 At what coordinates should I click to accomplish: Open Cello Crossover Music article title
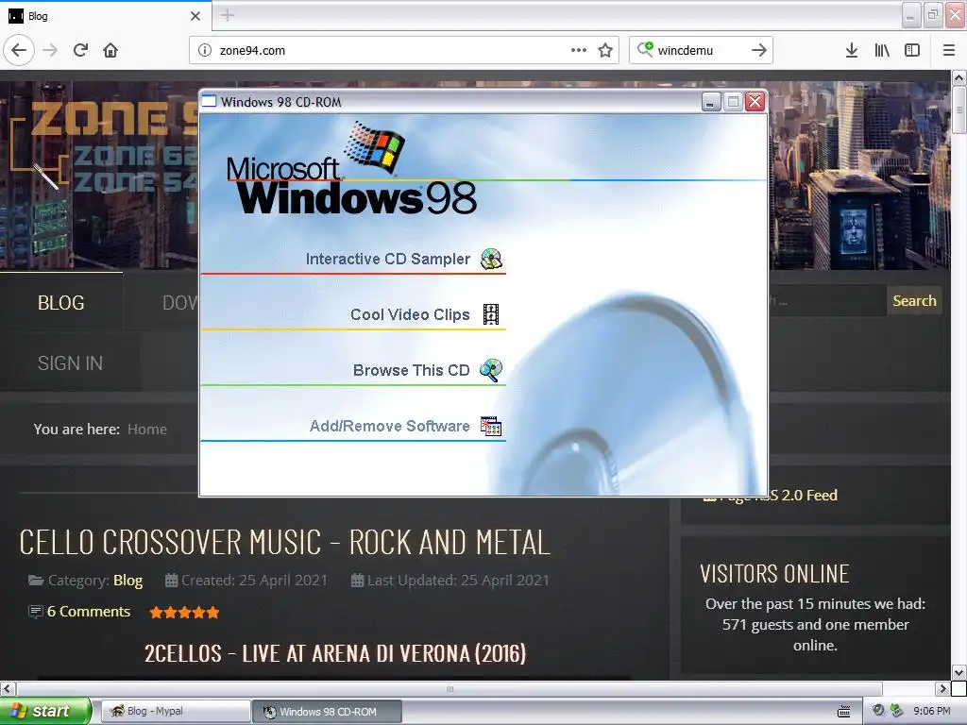(284, 543)
